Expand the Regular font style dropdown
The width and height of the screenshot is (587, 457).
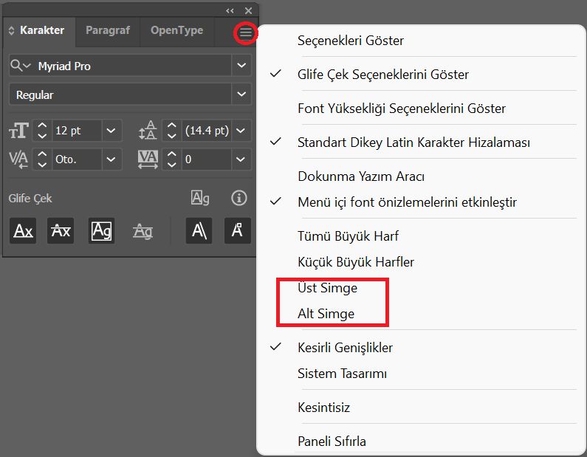pyautogui.click(x=241, y=94)
